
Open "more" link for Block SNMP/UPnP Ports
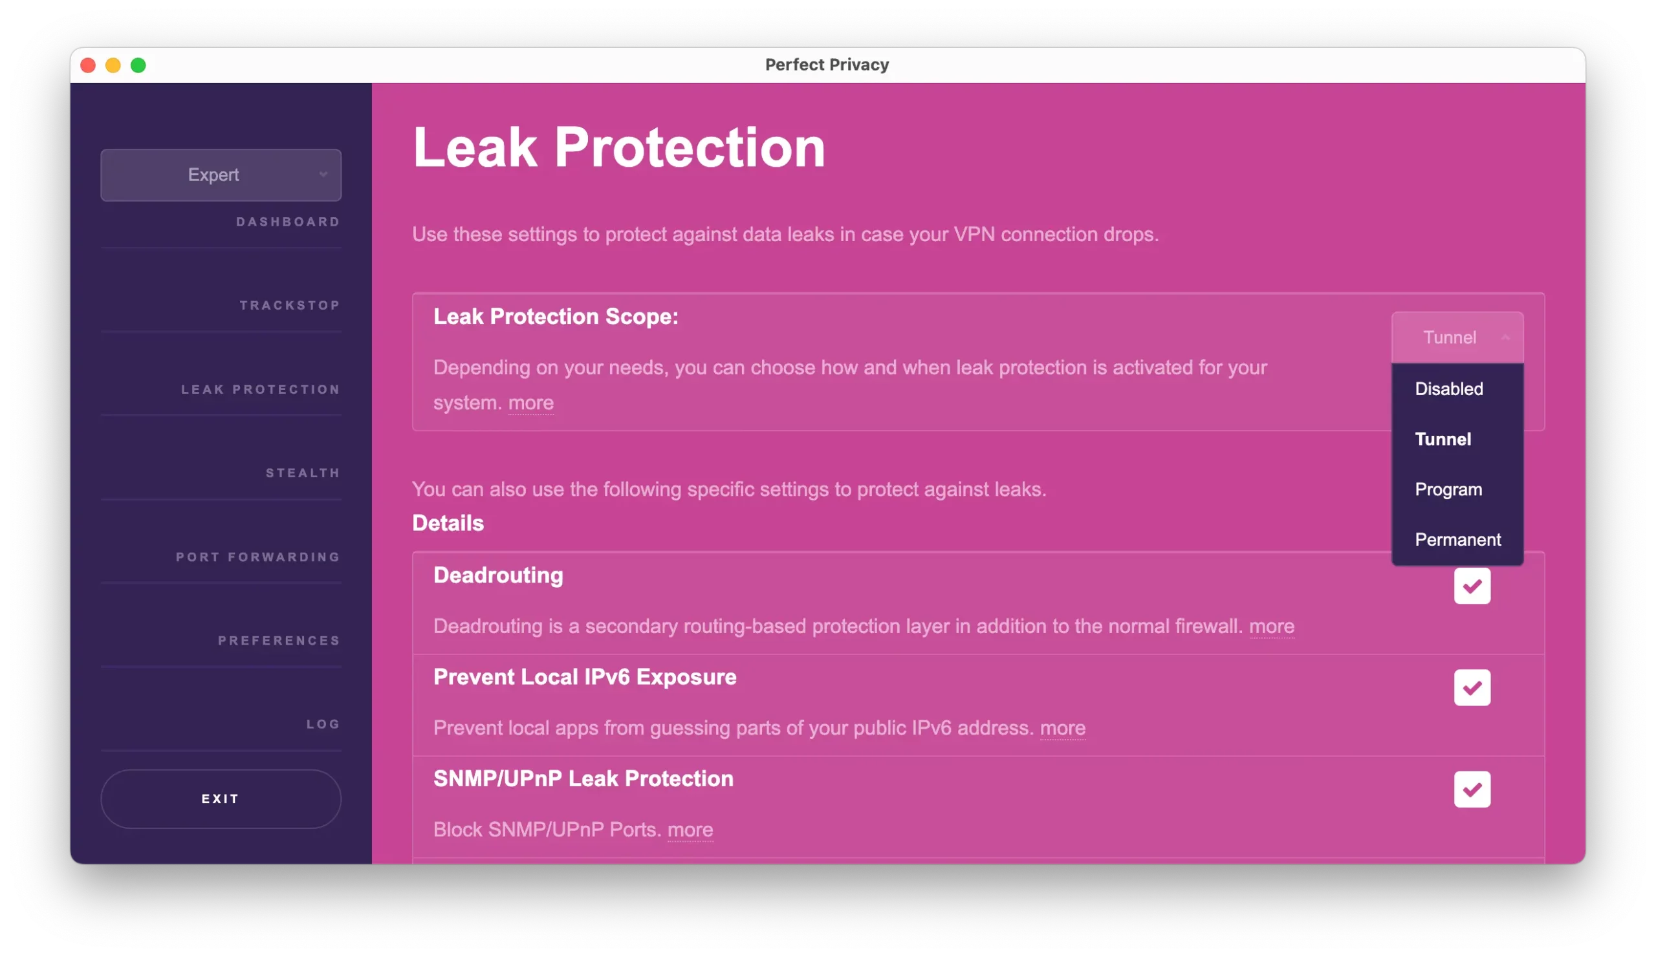(x=690, y=830)
